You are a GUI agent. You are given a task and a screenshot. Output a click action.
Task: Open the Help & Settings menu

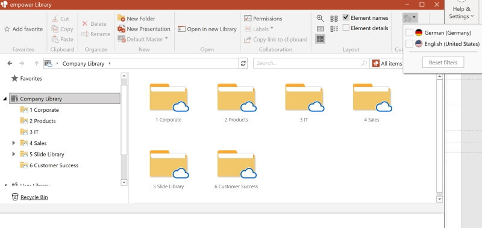pos(462,13)
